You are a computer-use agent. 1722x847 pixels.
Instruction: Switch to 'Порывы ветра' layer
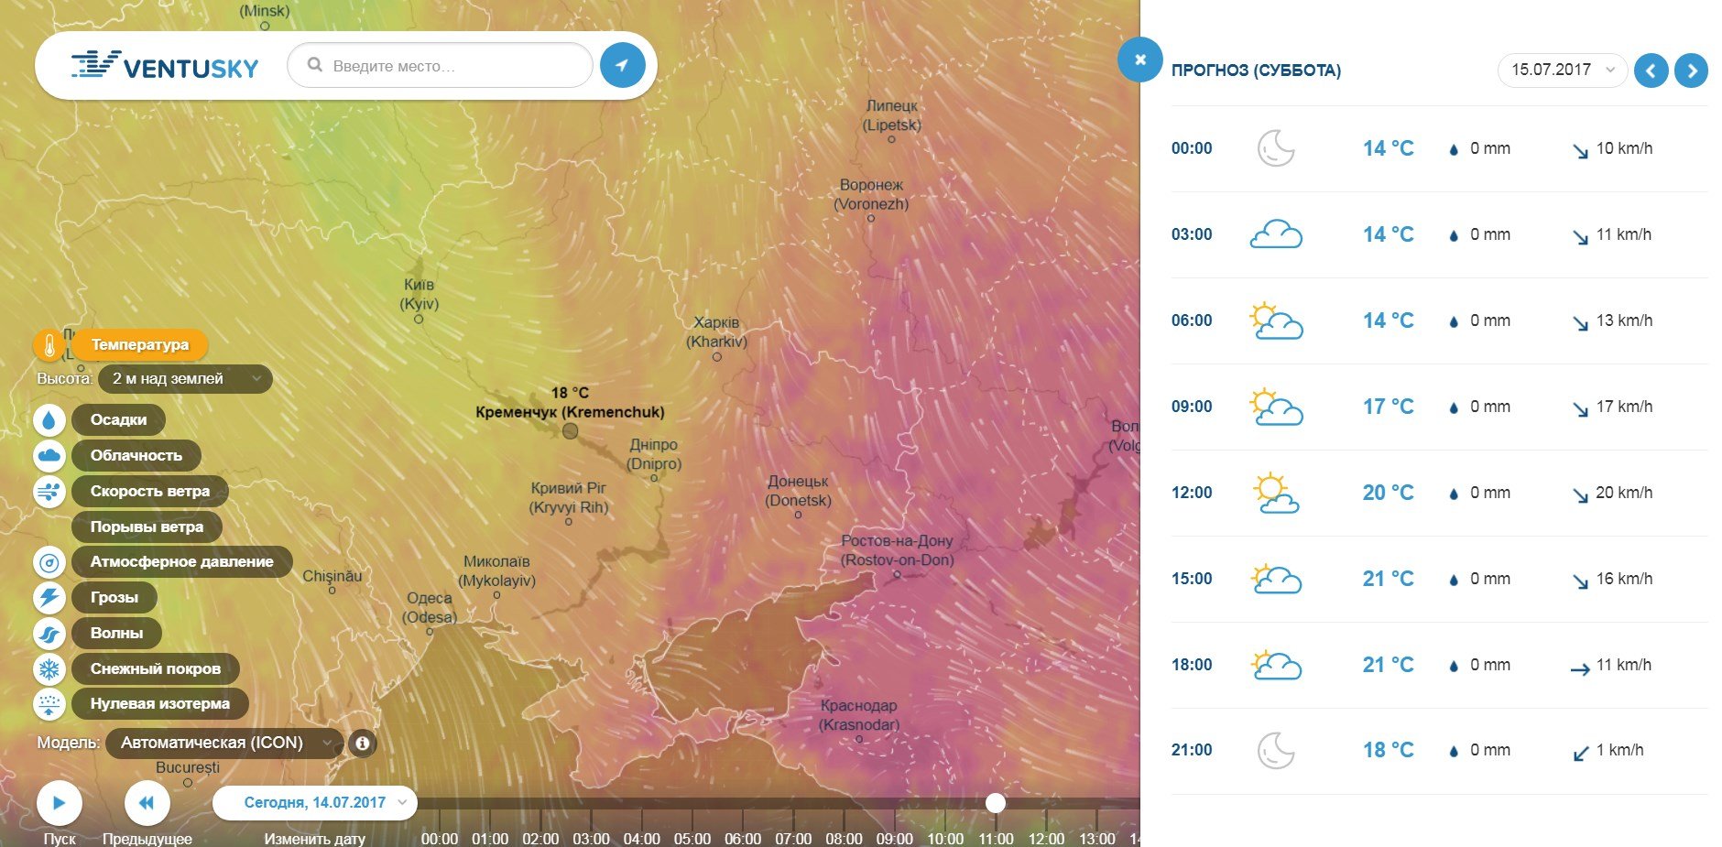[x=147, y=527]
